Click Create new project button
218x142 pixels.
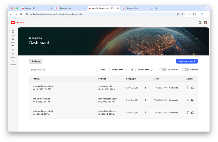coord(187,61)
